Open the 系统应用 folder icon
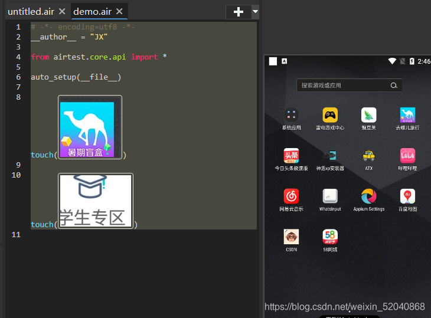431x318 pixels. [291, 115]
